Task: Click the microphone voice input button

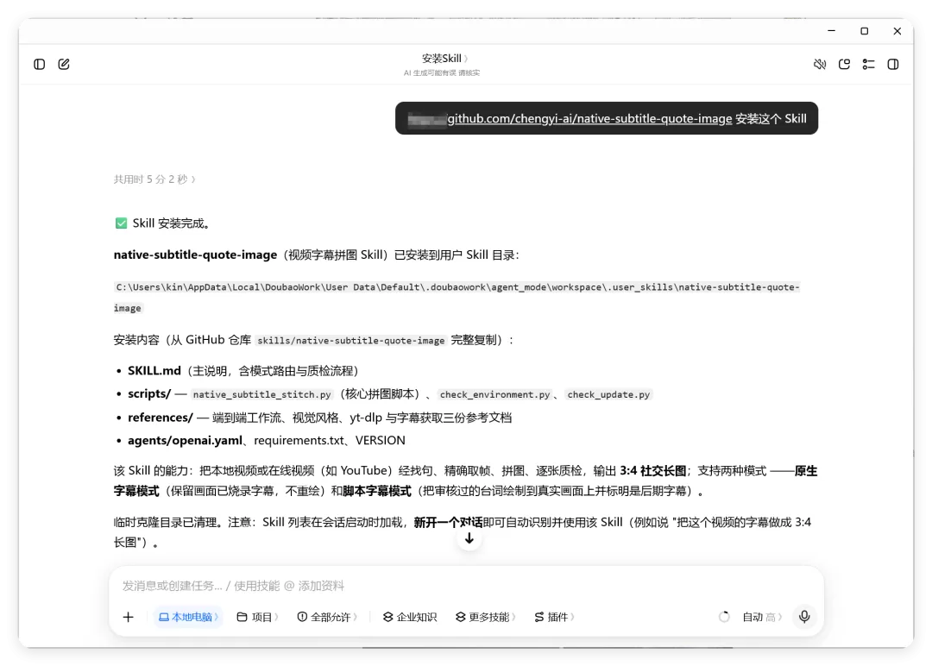Action: tap(804, 617)
